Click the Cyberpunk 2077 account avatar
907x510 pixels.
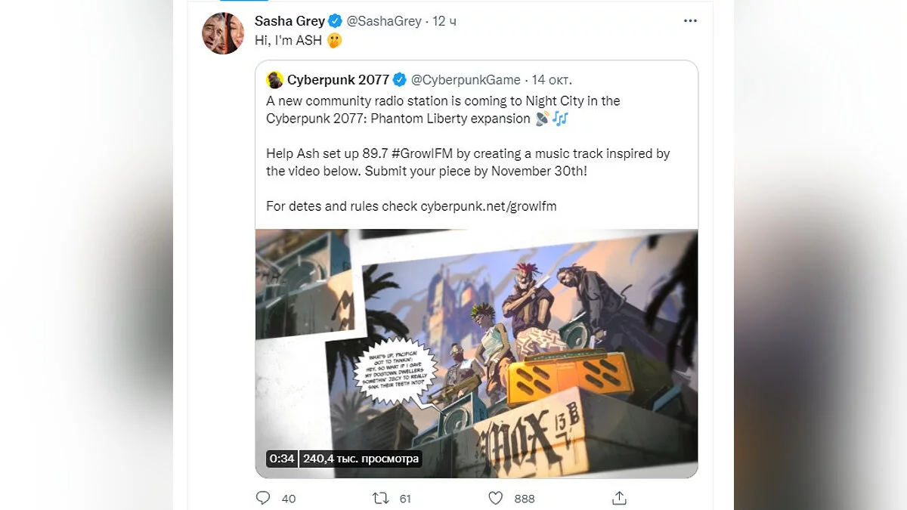coord(275,80)
